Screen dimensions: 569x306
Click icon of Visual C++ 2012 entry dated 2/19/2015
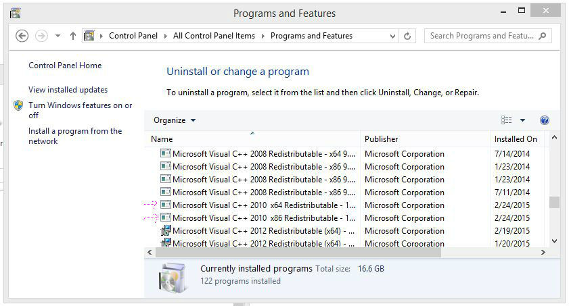tap(166, 230)
